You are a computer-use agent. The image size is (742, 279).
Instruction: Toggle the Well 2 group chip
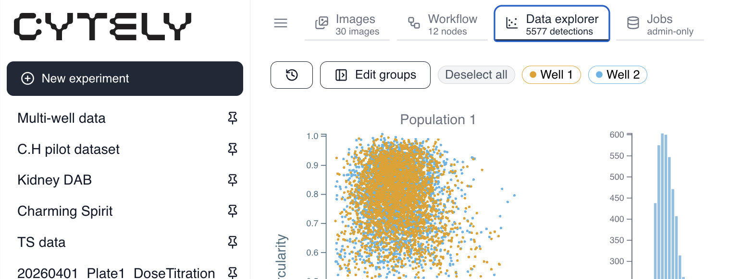(x=618, y=75)
